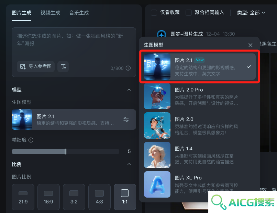Switch to the 视频生成 tab
This screenshot has height=213, width=277.
click(50, 13)
